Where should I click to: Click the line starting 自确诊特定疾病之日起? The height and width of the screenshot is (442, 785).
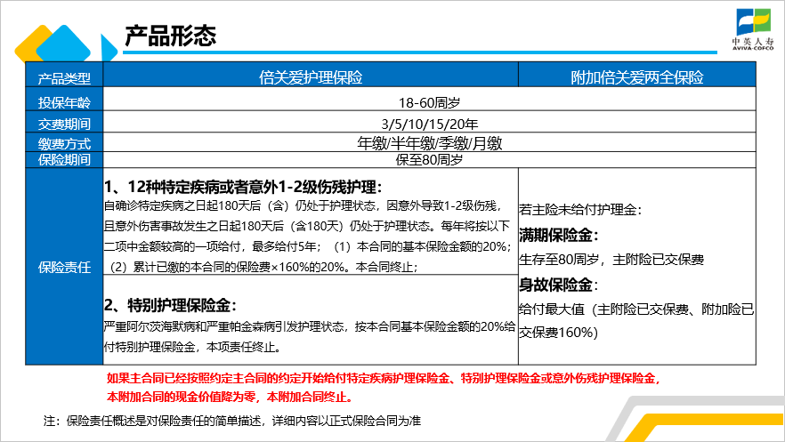(303, 206)
